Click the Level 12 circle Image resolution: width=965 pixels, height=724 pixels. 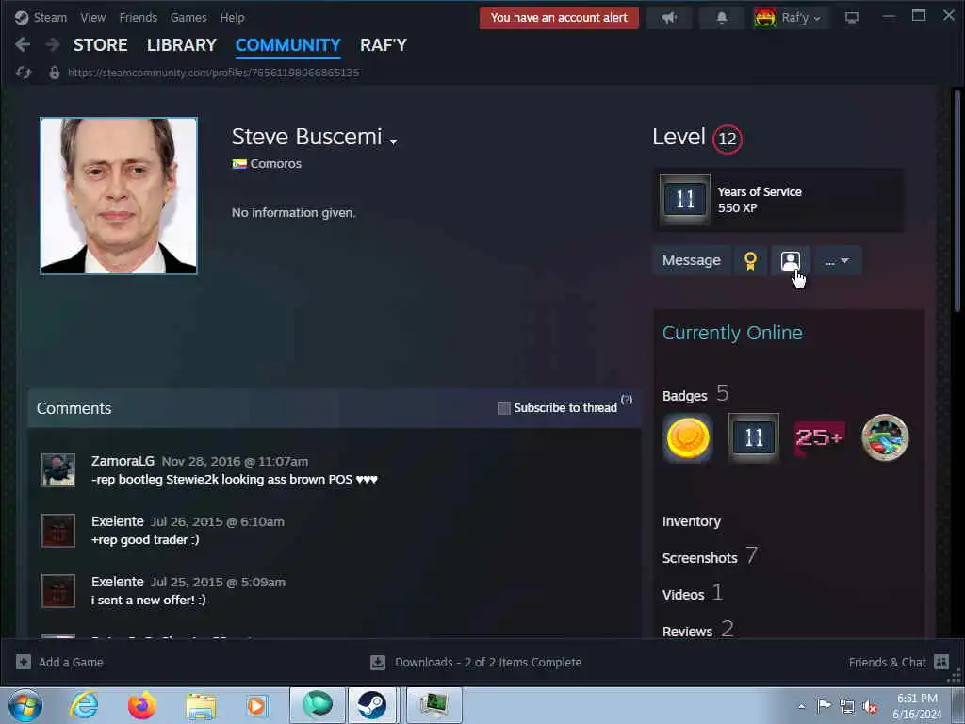click(x=728, y=139)
